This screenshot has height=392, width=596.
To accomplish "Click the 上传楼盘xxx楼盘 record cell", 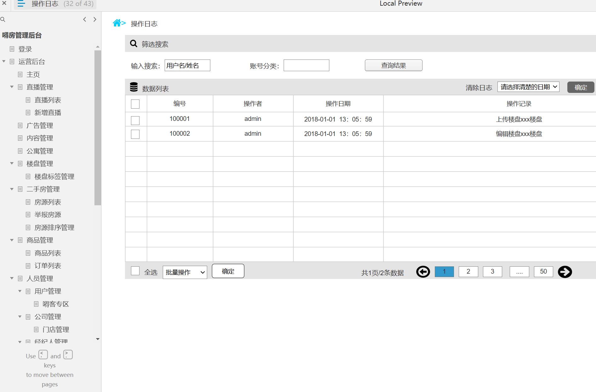I will pyautogui.click(x=519, y=119).
